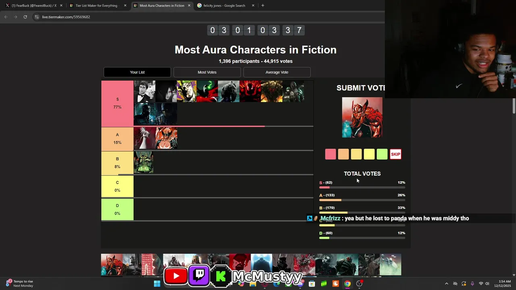Go forward in browser history
Viewport: 516px width, 290px height.
coord(15,17)
